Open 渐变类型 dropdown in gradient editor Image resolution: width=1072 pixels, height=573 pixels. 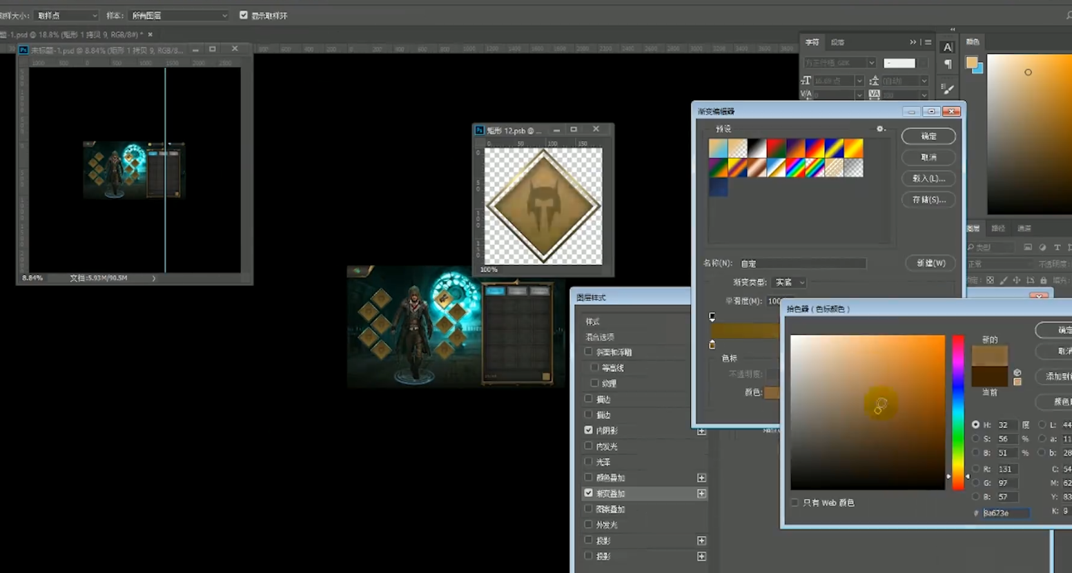(789, 282)
